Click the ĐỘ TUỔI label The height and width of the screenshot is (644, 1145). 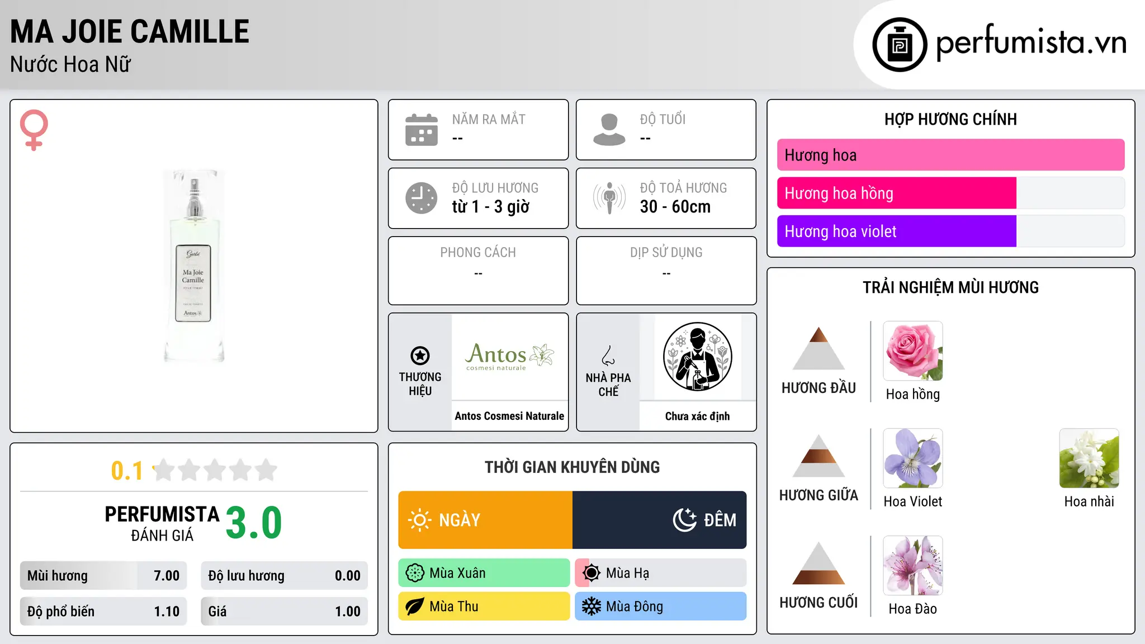(663, 120)
